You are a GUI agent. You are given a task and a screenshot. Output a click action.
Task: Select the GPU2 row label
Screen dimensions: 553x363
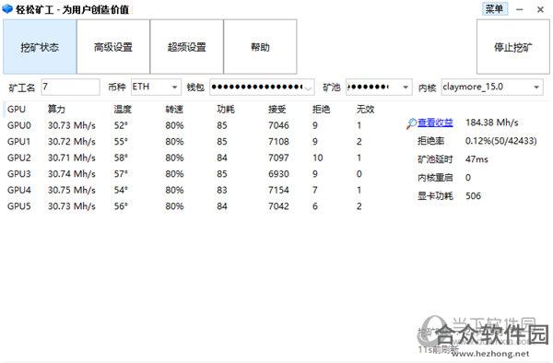(x=19, y=158)
